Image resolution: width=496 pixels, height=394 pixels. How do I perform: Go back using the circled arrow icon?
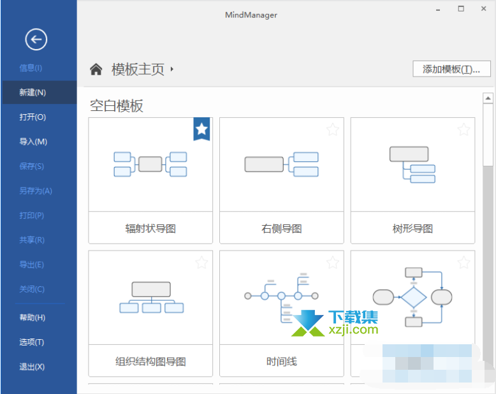(36, 40)
